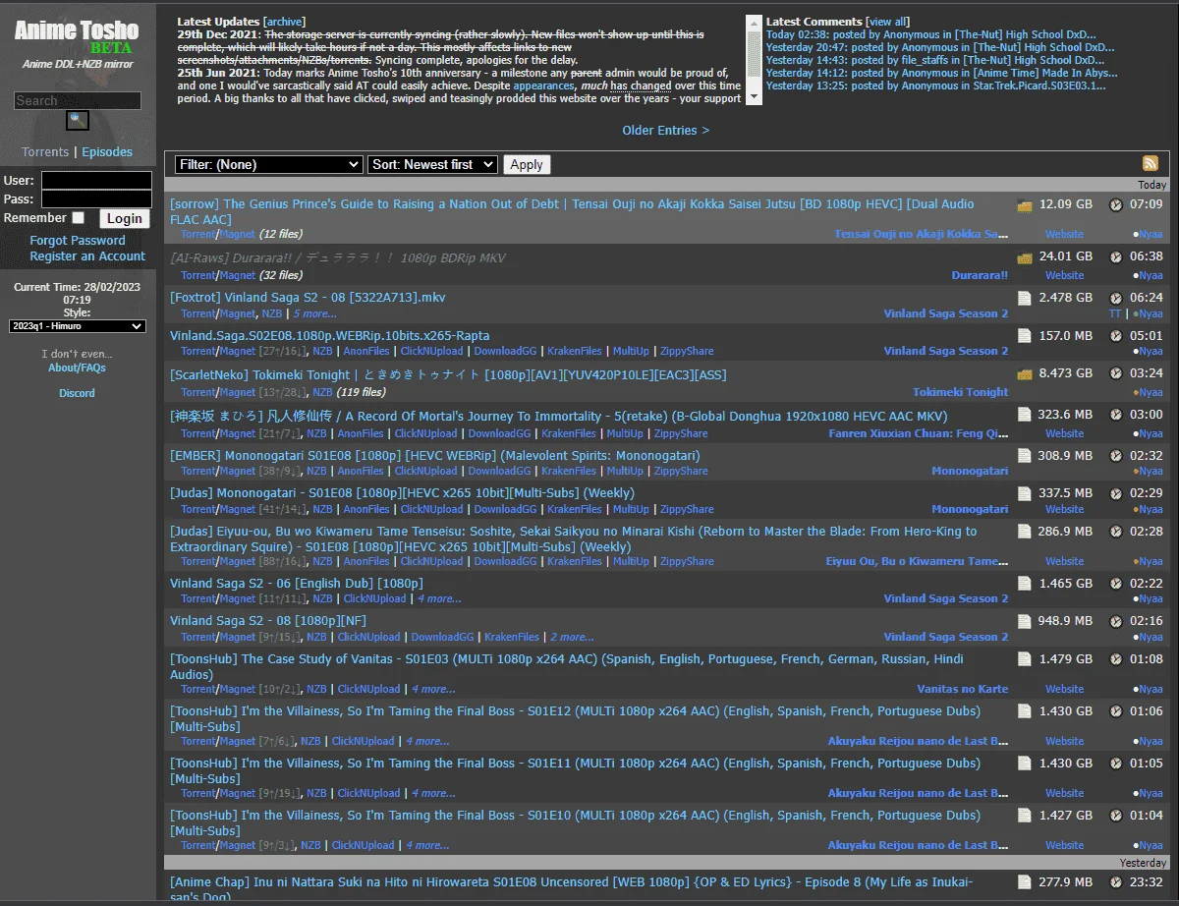Click the search magnifier icon button

(x=78, y=121)
